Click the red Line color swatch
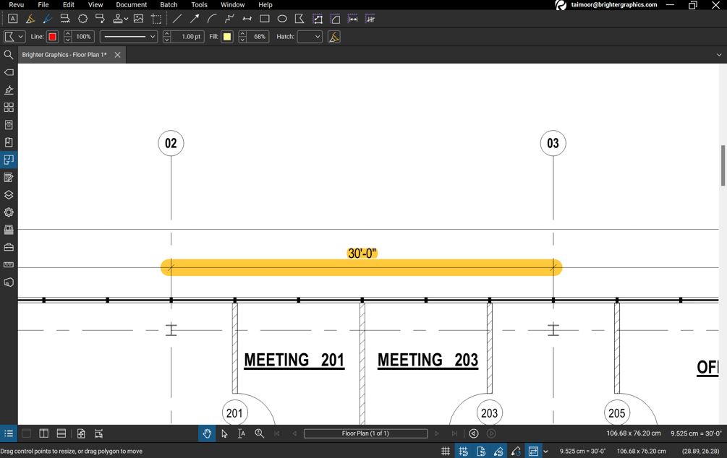The width and height of the screenshot is (727, 458). pyautogui.click(x=51, y=36)
